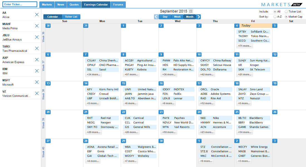Expand +6 more on September 15
The image size is (306, 167).
[x=130, y=103]
